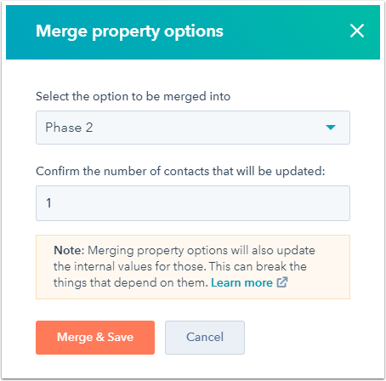Open the Phase 2 option dropdown
Viewport: 386px width, 381px height.
[x=193, y=128]
